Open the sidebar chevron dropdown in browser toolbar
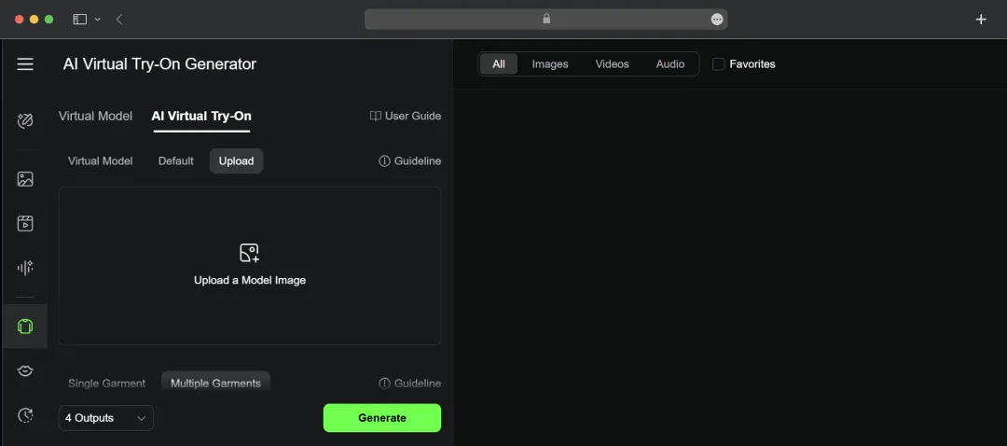The height and width of the screenshot is (446, 1007). [98, 20]
